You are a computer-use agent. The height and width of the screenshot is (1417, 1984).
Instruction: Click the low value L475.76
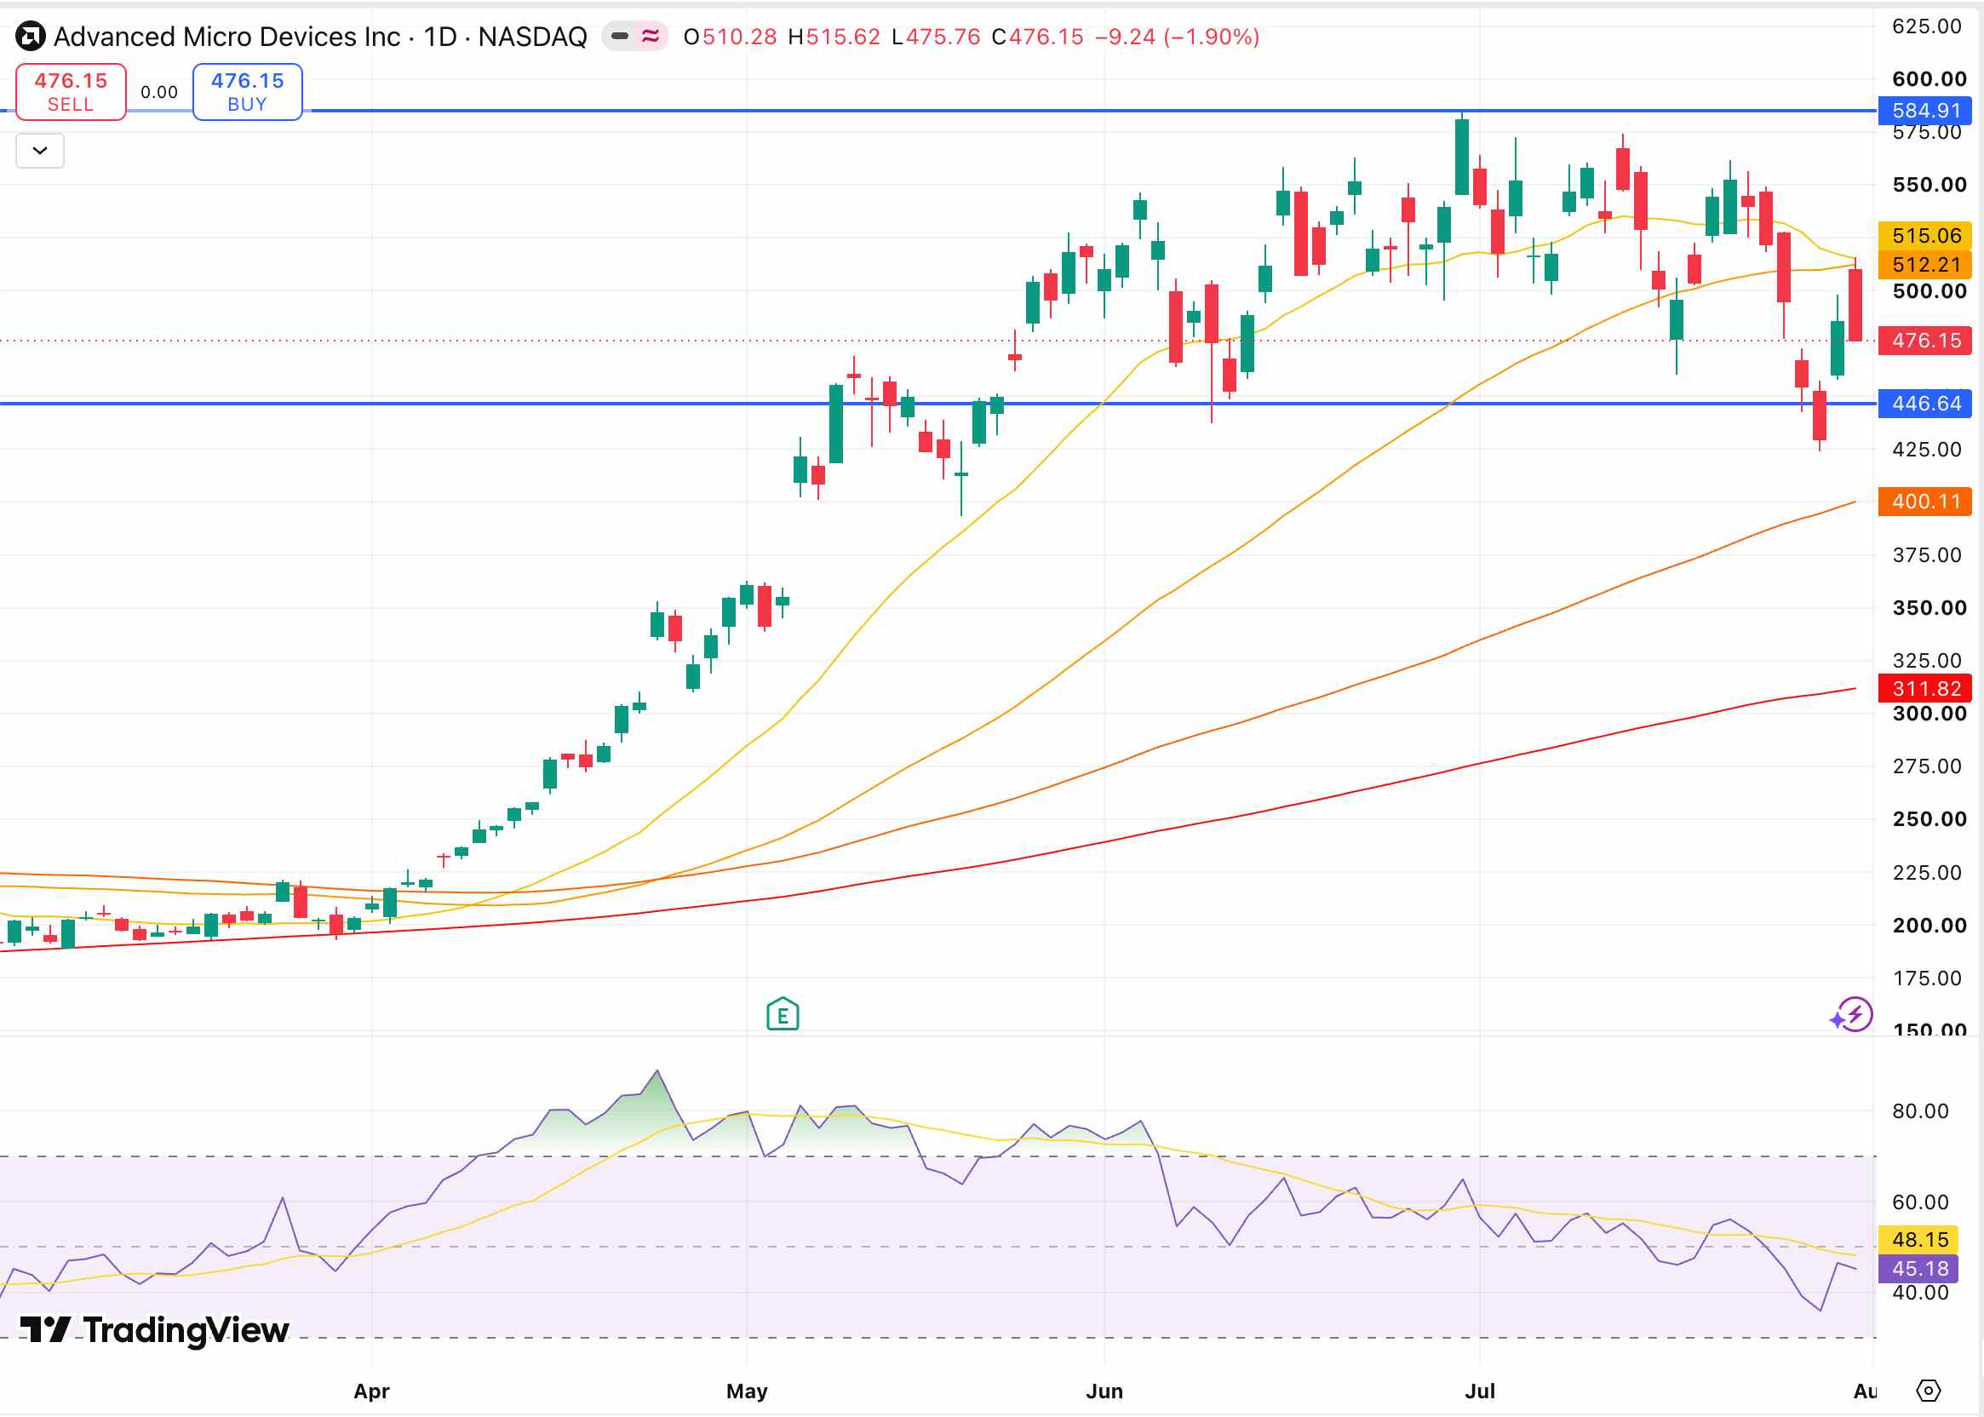pyautogui.click(x=936, y=37)
